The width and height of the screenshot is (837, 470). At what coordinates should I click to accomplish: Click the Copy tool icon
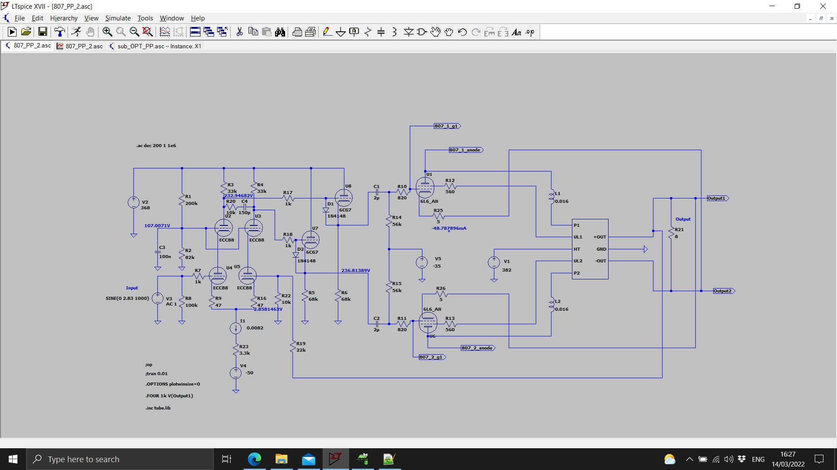pos(253,32)
